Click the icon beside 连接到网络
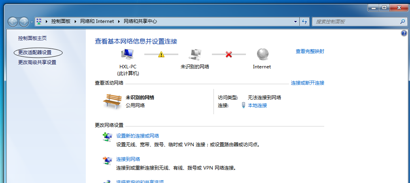This screenshot has height=183, width=410. (107, 160)
